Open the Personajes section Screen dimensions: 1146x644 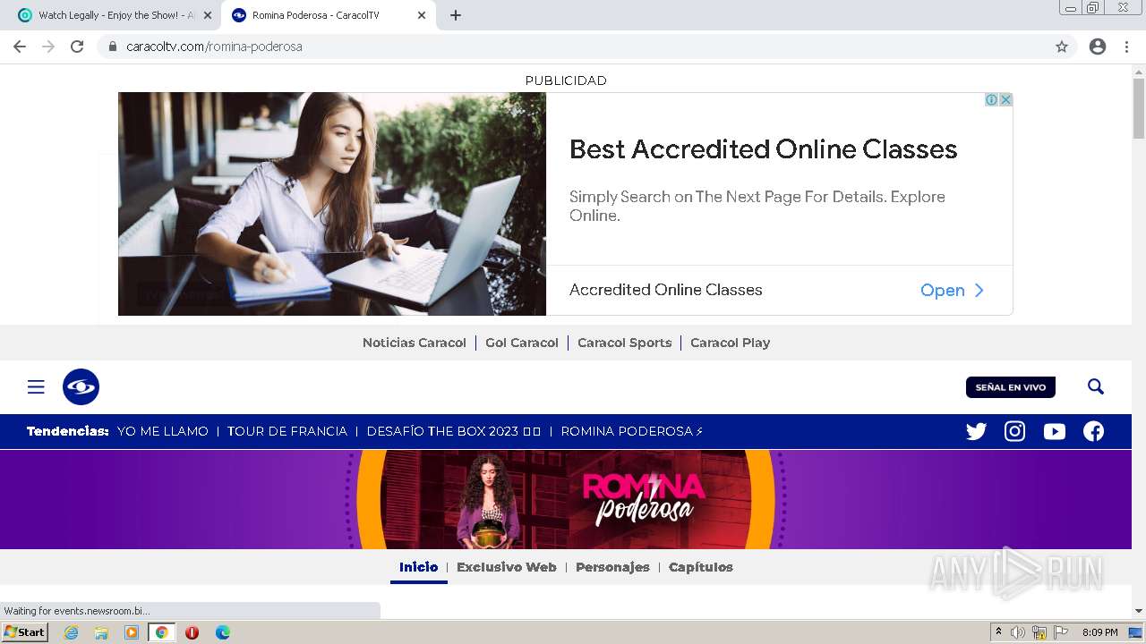click(x=612, y=567)
